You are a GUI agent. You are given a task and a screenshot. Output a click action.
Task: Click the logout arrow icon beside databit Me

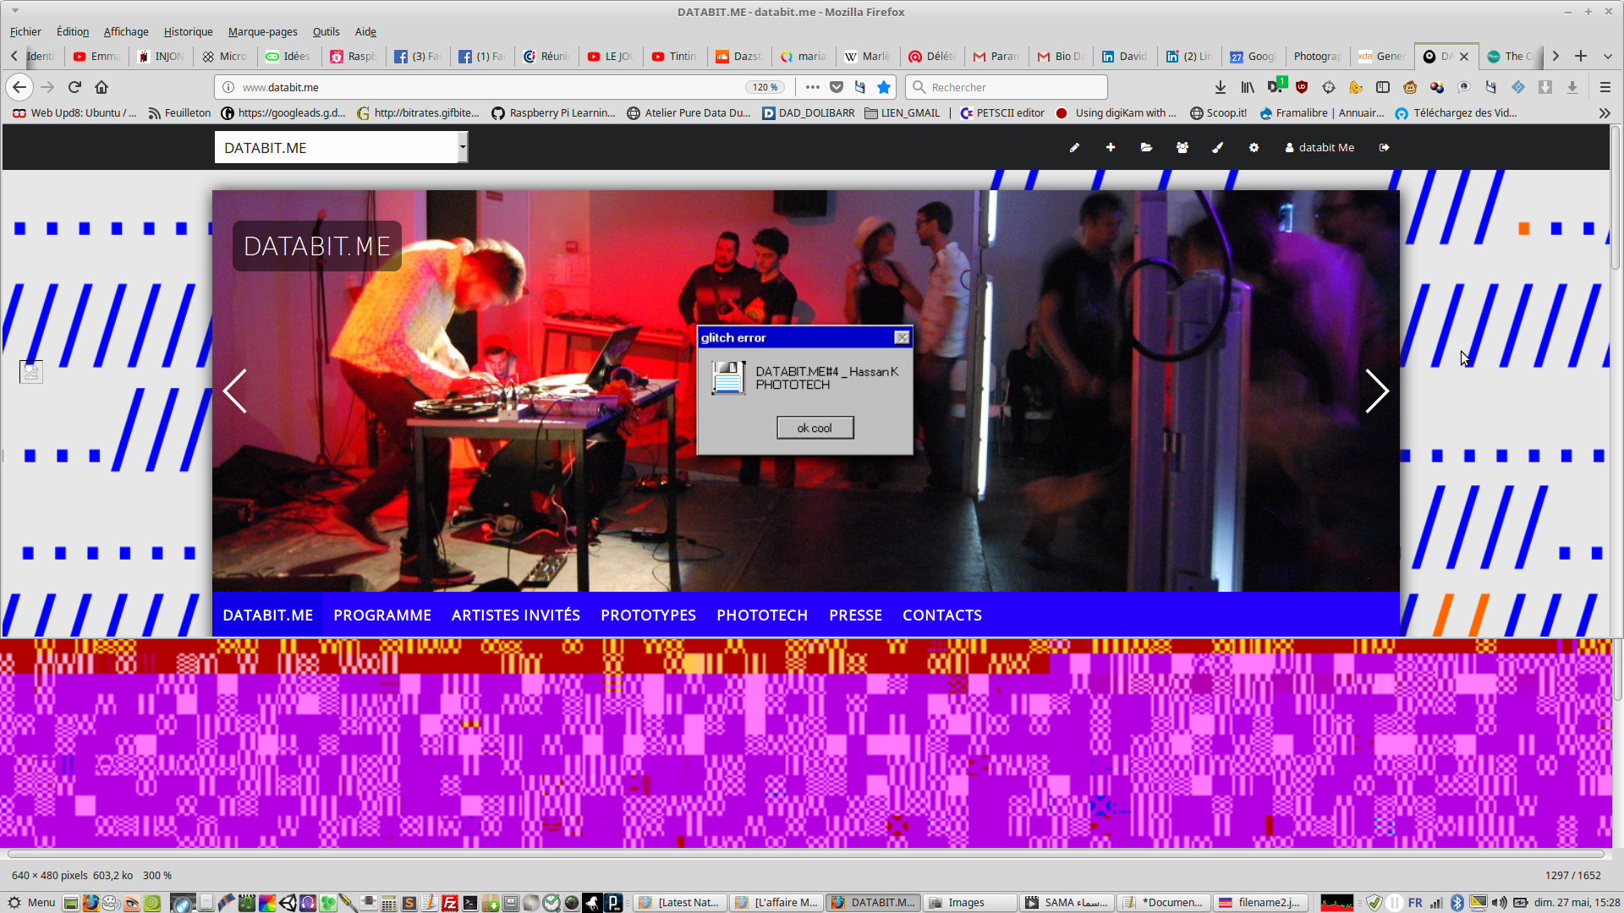tap(1384, 147)
